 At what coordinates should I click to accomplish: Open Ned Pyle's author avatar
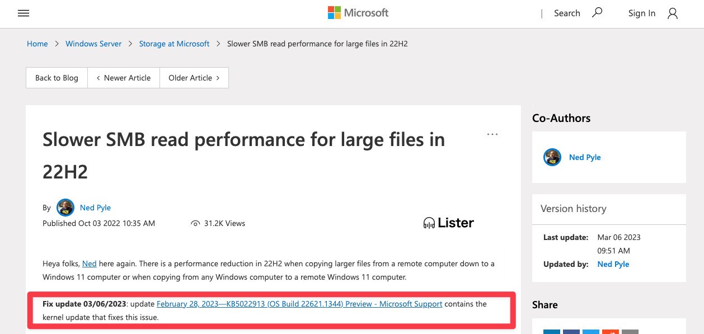[65, 207]
